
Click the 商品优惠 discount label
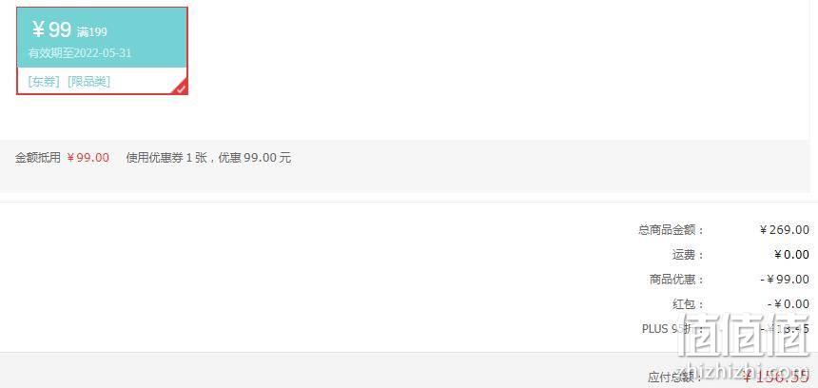(676, 279)
